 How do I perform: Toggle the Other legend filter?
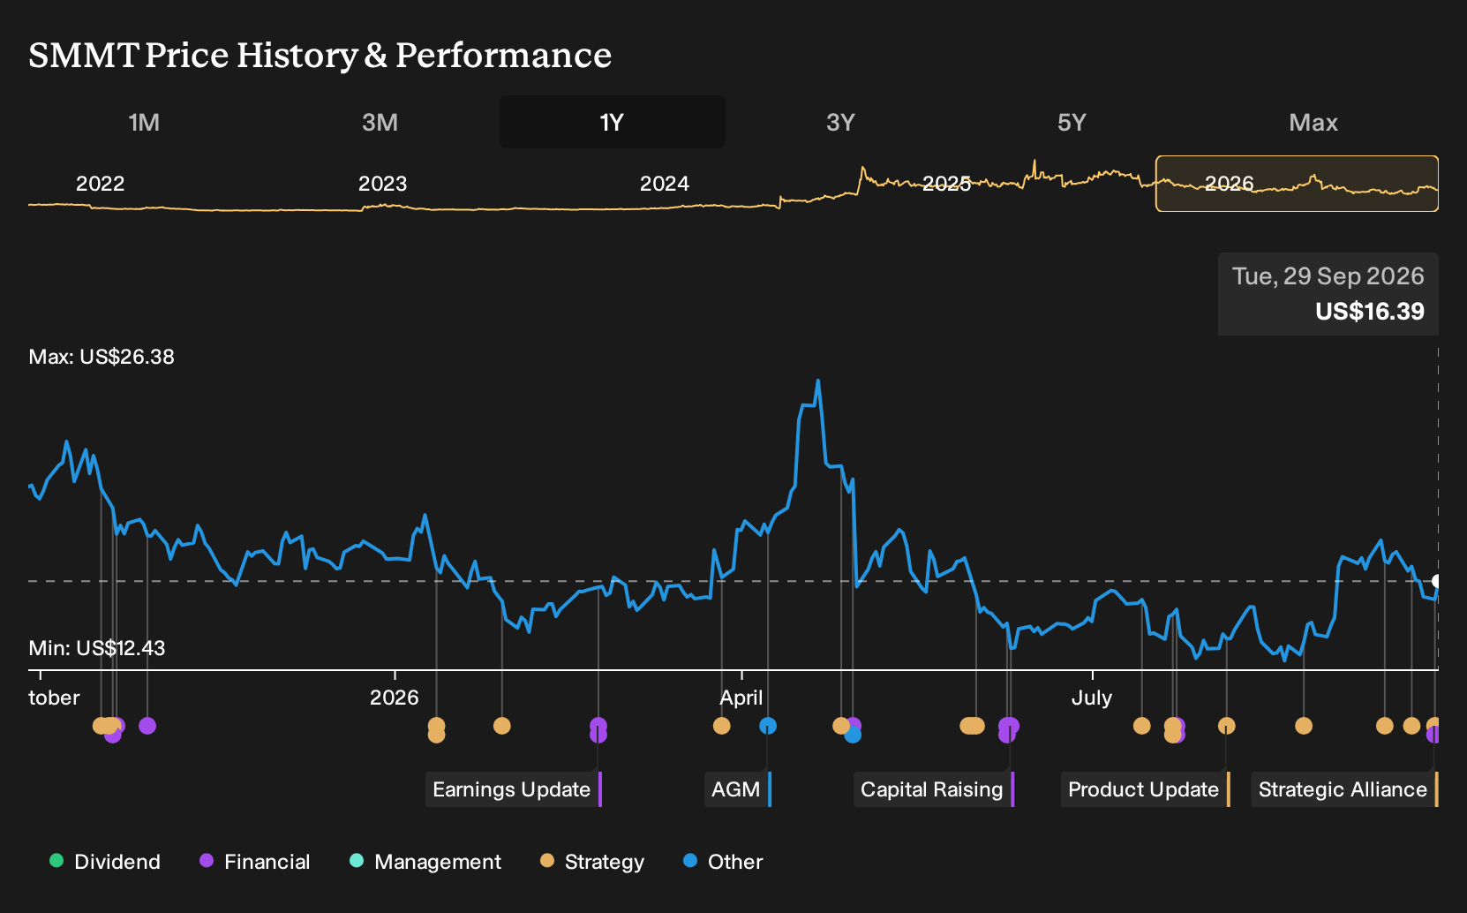tap(723, 862)
